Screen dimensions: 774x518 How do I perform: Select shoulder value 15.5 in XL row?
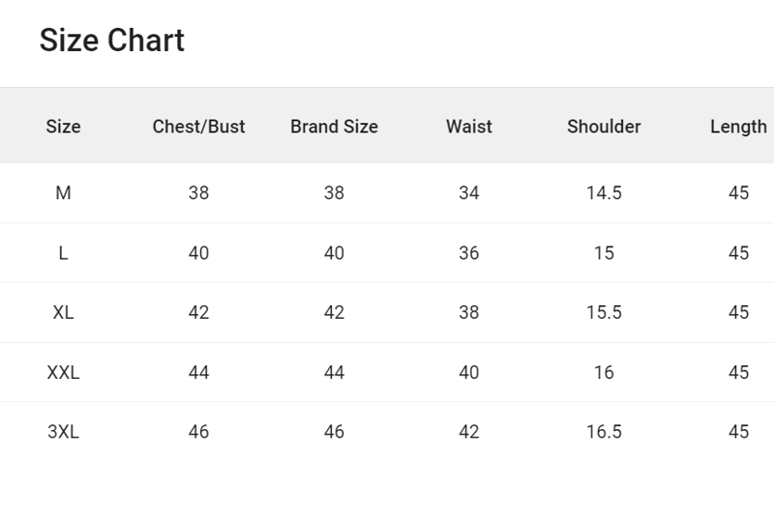[604, 313]
